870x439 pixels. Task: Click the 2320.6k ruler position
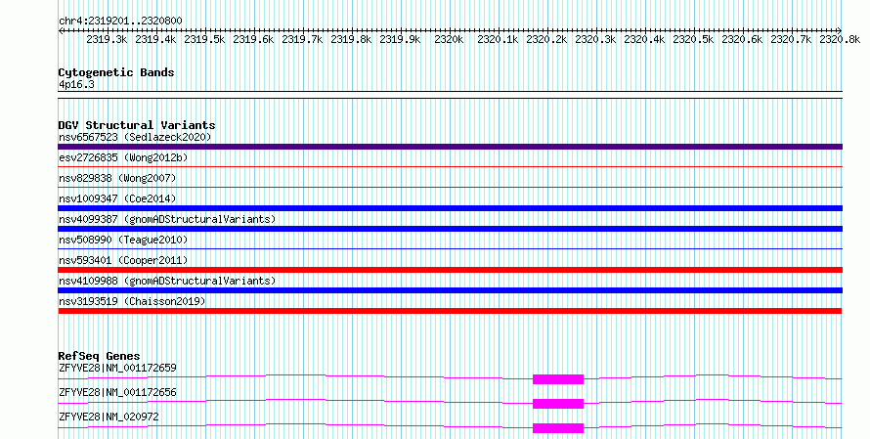[742, 39]
